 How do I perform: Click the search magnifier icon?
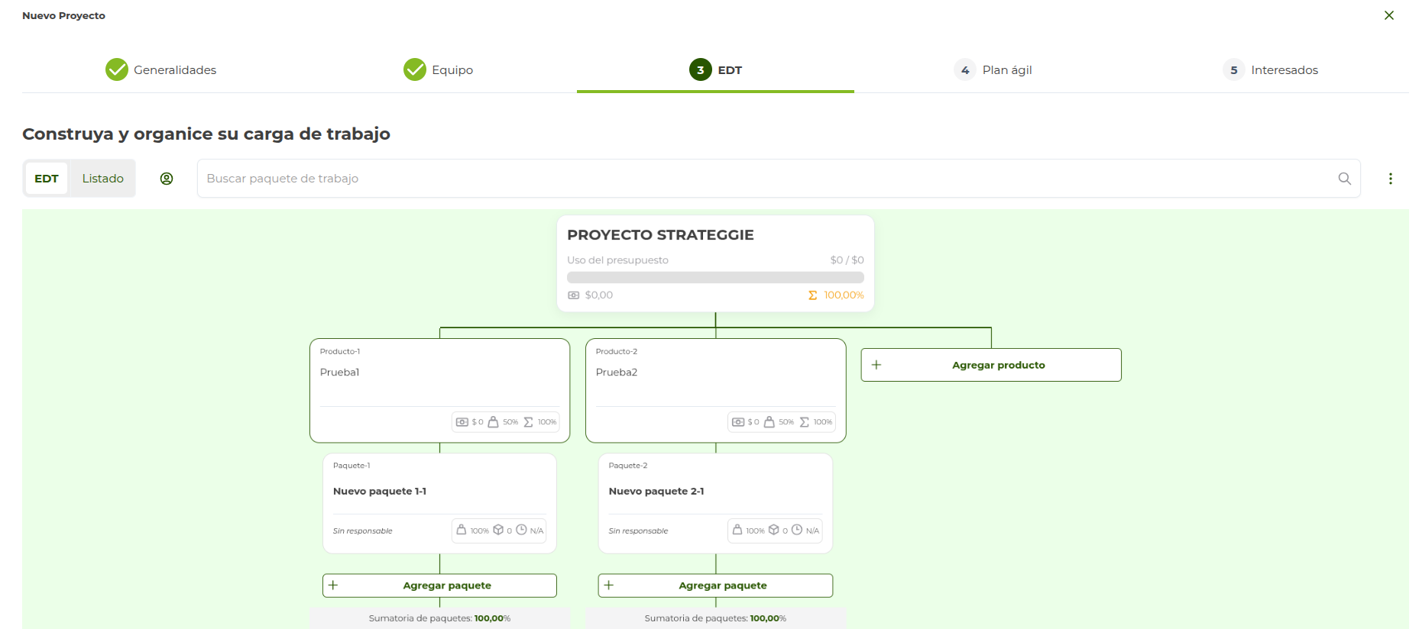click(1344, 179)
